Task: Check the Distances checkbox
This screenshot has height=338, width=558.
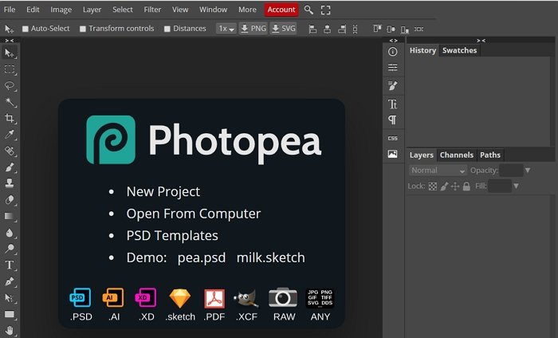Action: pos(167,29)
